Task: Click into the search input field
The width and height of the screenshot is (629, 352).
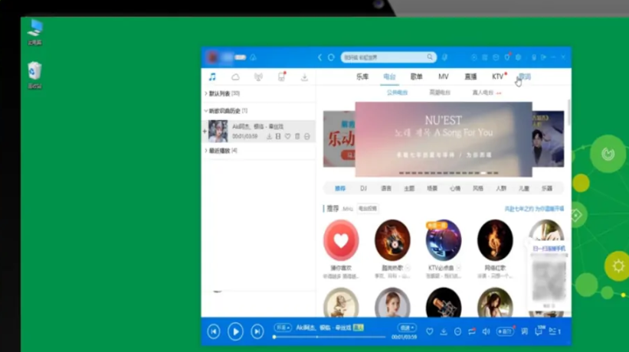Action: tap(383, 57)
